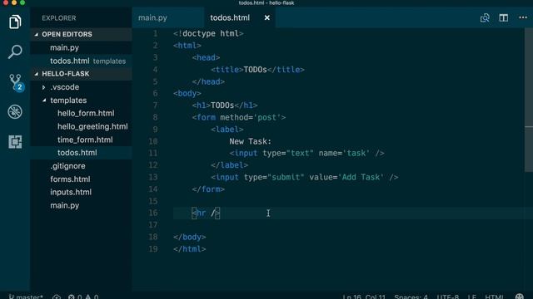
Task: Select the todos.html editor tab
Action: point(230,17)
